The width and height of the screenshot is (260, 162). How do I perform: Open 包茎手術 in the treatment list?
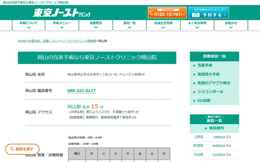pyautogui.click(x=214, y=66)
